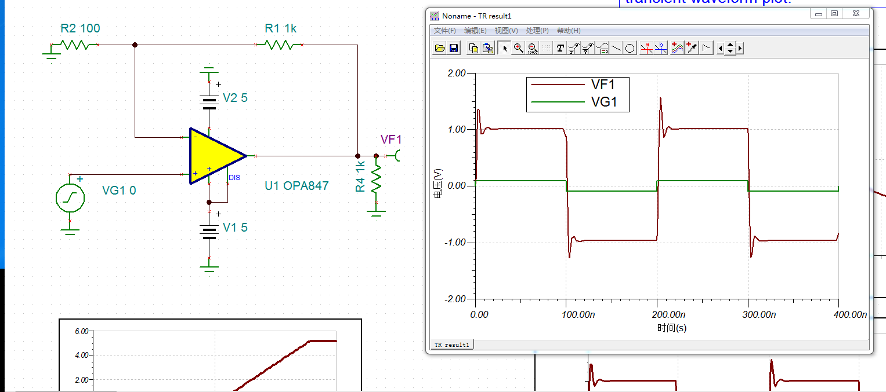This screenshot has height=392, width=886.
Task: Select resistor R1 1k
Action: point(280,45)
